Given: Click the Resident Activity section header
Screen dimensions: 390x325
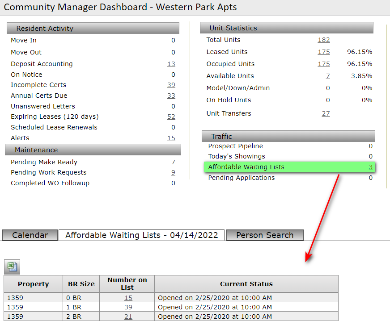Looking at the screenshot, I should tap(93, 28).
